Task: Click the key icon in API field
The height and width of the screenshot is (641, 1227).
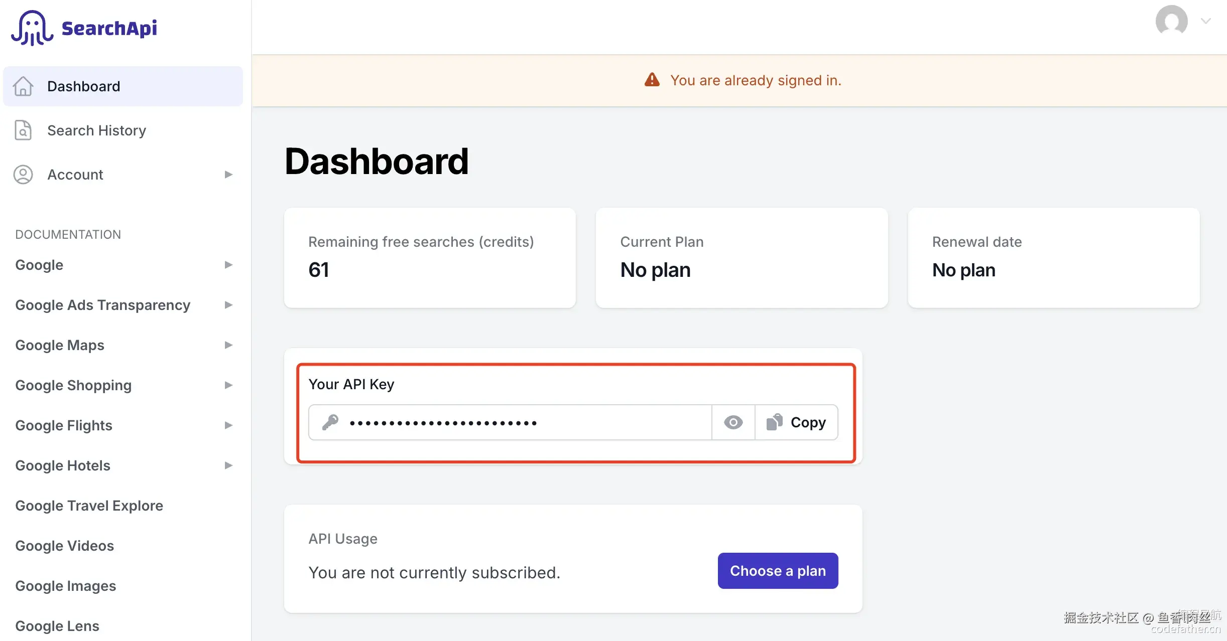Action: click(330, 422)
